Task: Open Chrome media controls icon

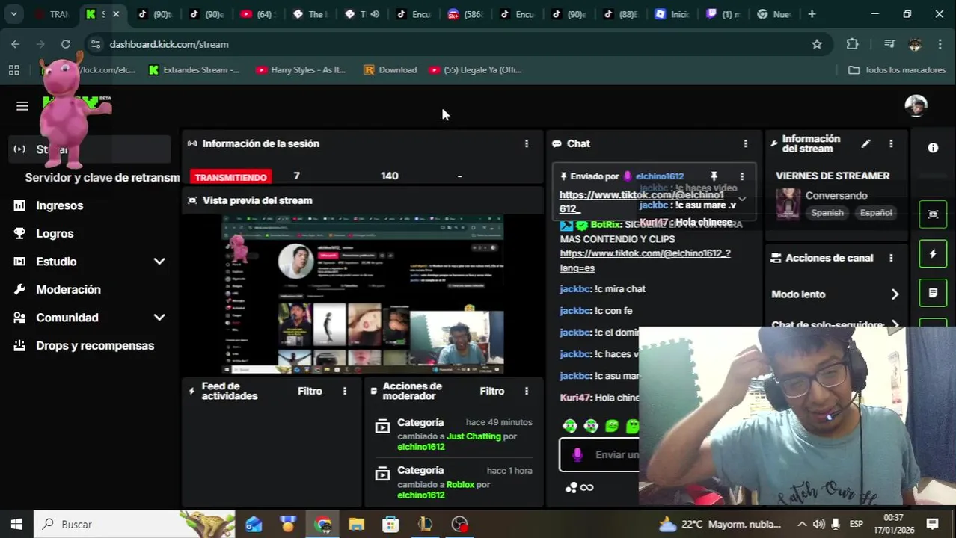Action: click(x=889, y=44)
